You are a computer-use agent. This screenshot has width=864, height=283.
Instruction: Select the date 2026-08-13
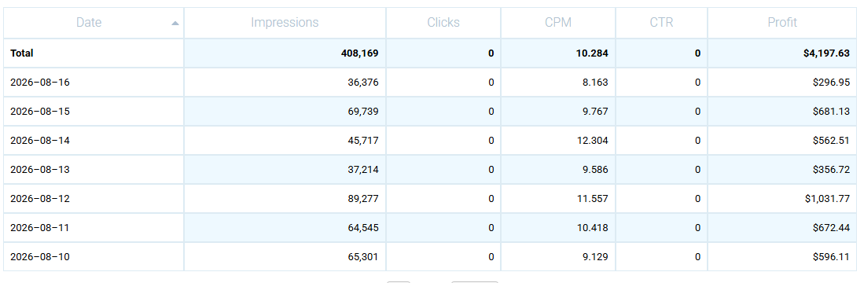(40, 170)
